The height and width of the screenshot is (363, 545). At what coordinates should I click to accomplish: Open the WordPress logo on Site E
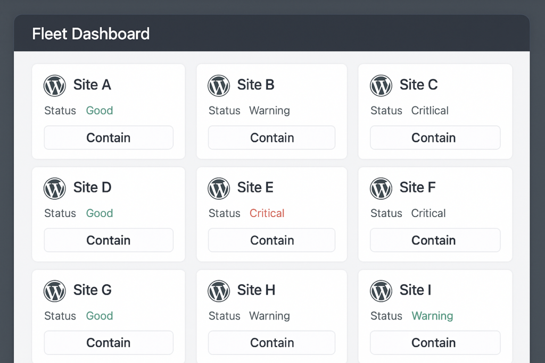click(218, 188)
